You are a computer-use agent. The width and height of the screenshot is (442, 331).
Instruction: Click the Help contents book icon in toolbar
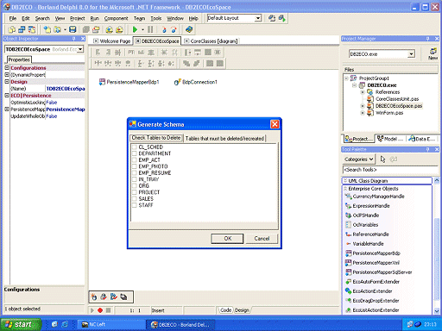click(189, 29)
